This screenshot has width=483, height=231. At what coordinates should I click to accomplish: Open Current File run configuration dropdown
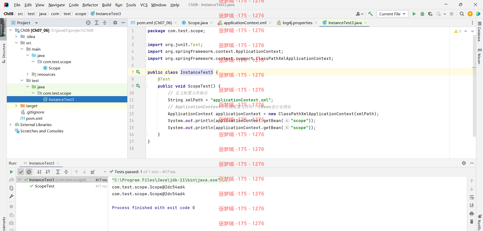(392, 14)
